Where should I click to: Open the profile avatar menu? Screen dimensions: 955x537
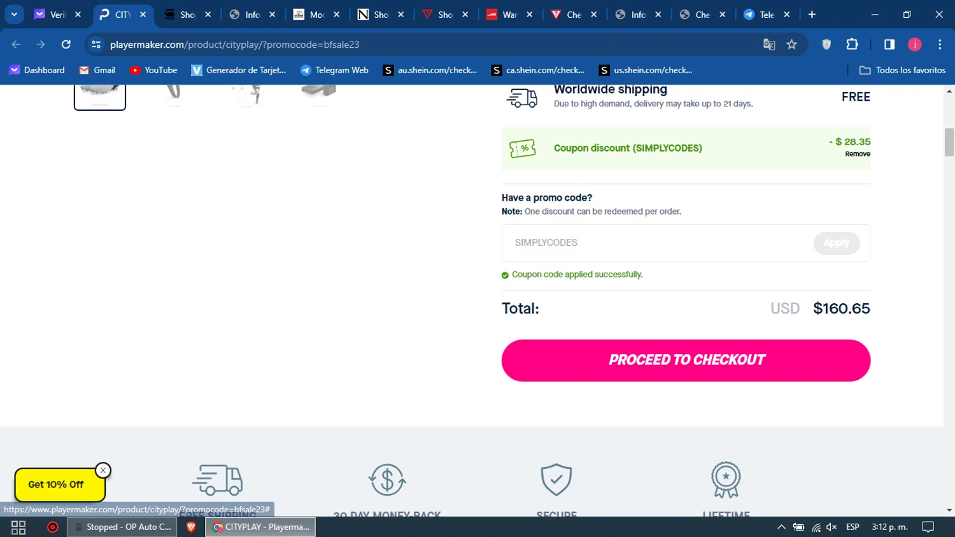[x=915, y=44]
